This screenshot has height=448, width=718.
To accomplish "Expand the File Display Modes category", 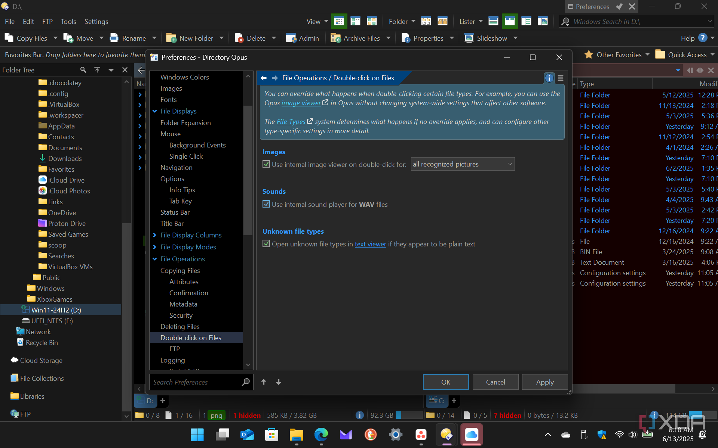I will (155, 247).
